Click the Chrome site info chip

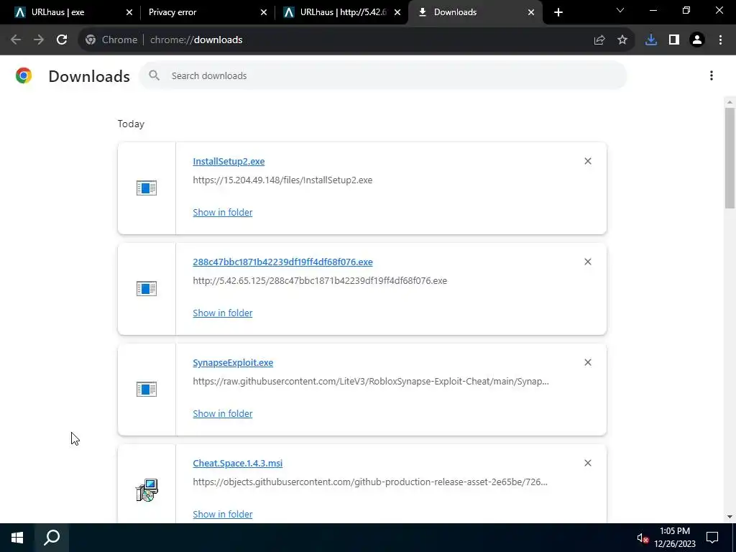click(111, 40)
